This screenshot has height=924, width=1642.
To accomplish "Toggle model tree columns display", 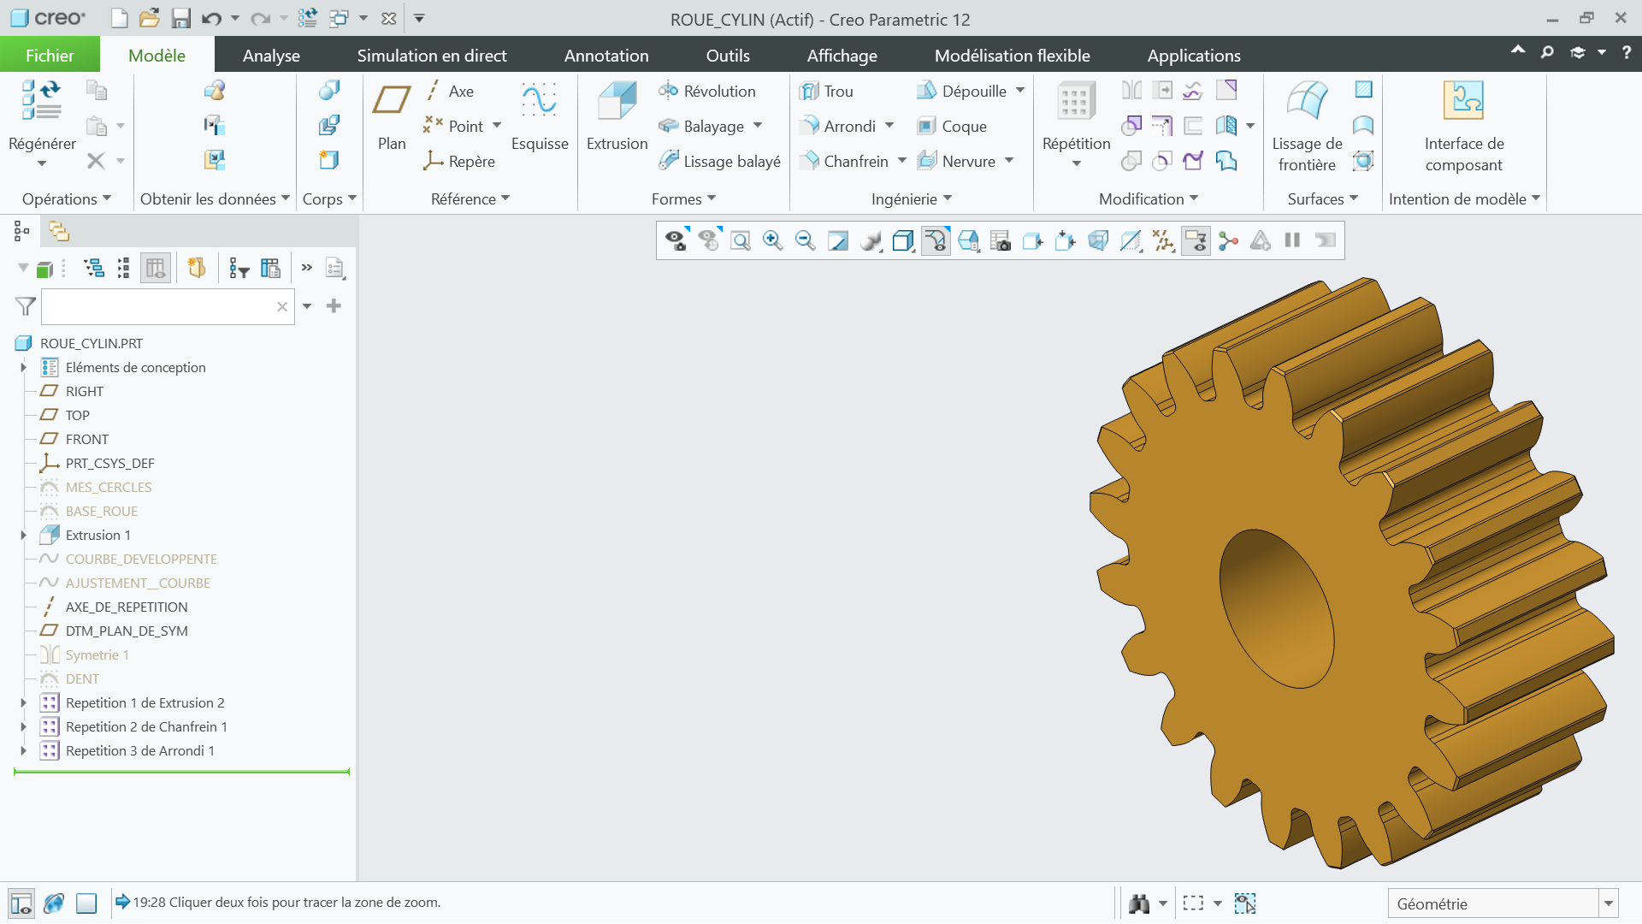I will (156, 269).
